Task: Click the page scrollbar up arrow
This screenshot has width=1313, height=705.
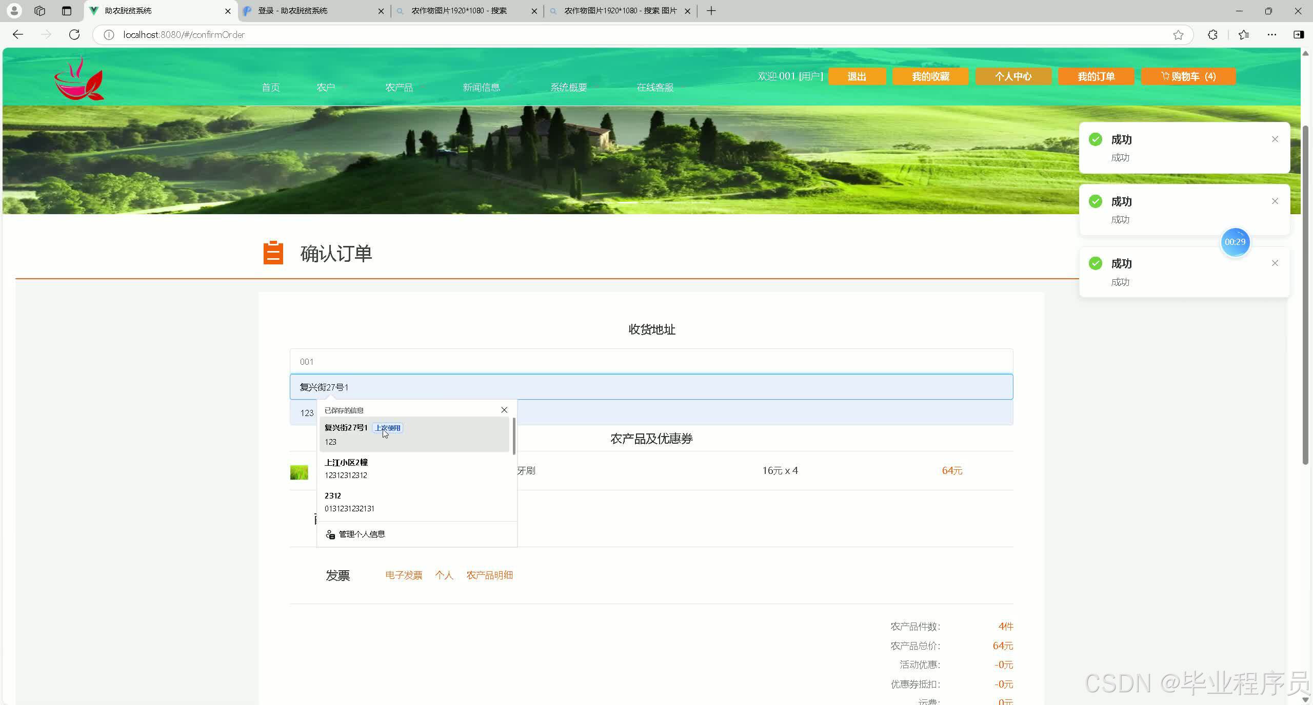Action: 1306,53
